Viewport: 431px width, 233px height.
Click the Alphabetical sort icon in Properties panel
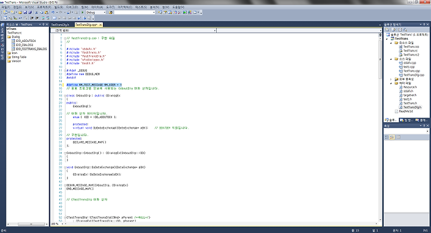pos(392,137)
